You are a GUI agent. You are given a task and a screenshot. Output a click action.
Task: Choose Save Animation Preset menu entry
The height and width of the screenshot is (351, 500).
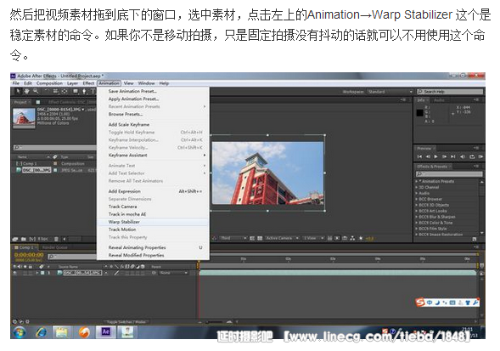tap(153, 91)
